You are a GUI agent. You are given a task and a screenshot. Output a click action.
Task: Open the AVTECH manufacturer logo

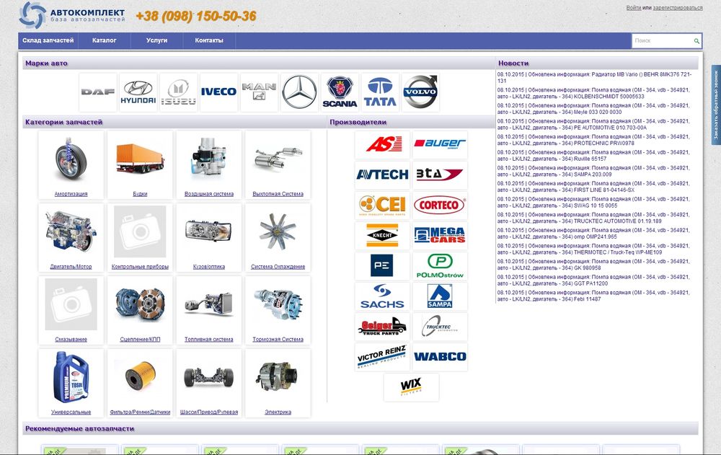click(382, 175)
